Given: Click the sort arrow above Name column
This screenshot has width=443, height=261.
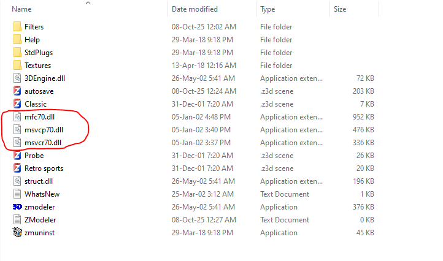Looking at the screenshot, I should [x=88, y=3].
